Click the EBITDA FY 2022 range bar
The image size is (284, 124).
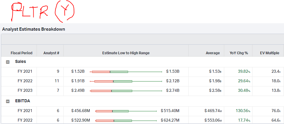(x=126, y=120)
